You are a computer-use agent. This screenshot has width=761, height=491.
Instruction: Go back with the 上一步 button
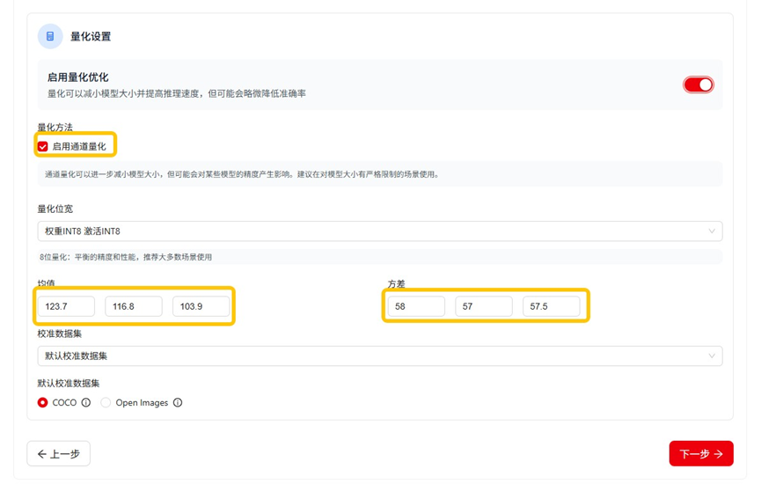59,454
